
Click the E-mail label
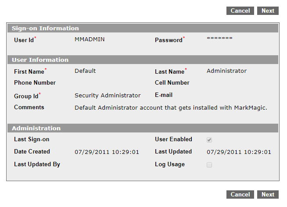(164, 95)
